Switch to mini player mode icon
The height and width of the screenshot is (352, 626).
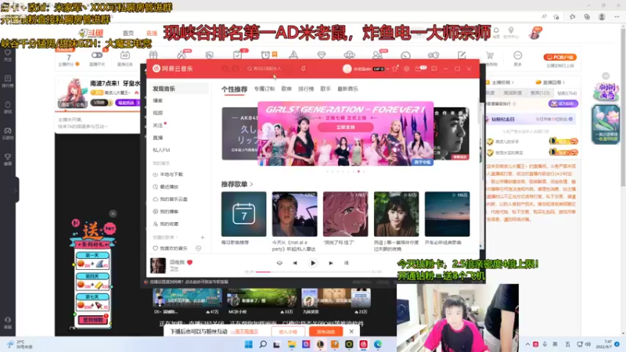(x=434, y=69)
